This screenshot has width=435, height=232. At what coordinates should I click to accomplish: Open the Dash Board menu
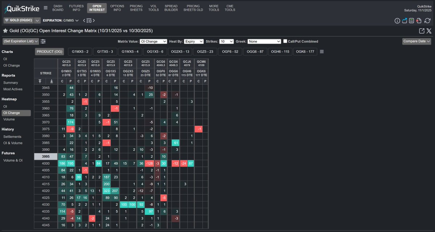[x=58, y=8]
